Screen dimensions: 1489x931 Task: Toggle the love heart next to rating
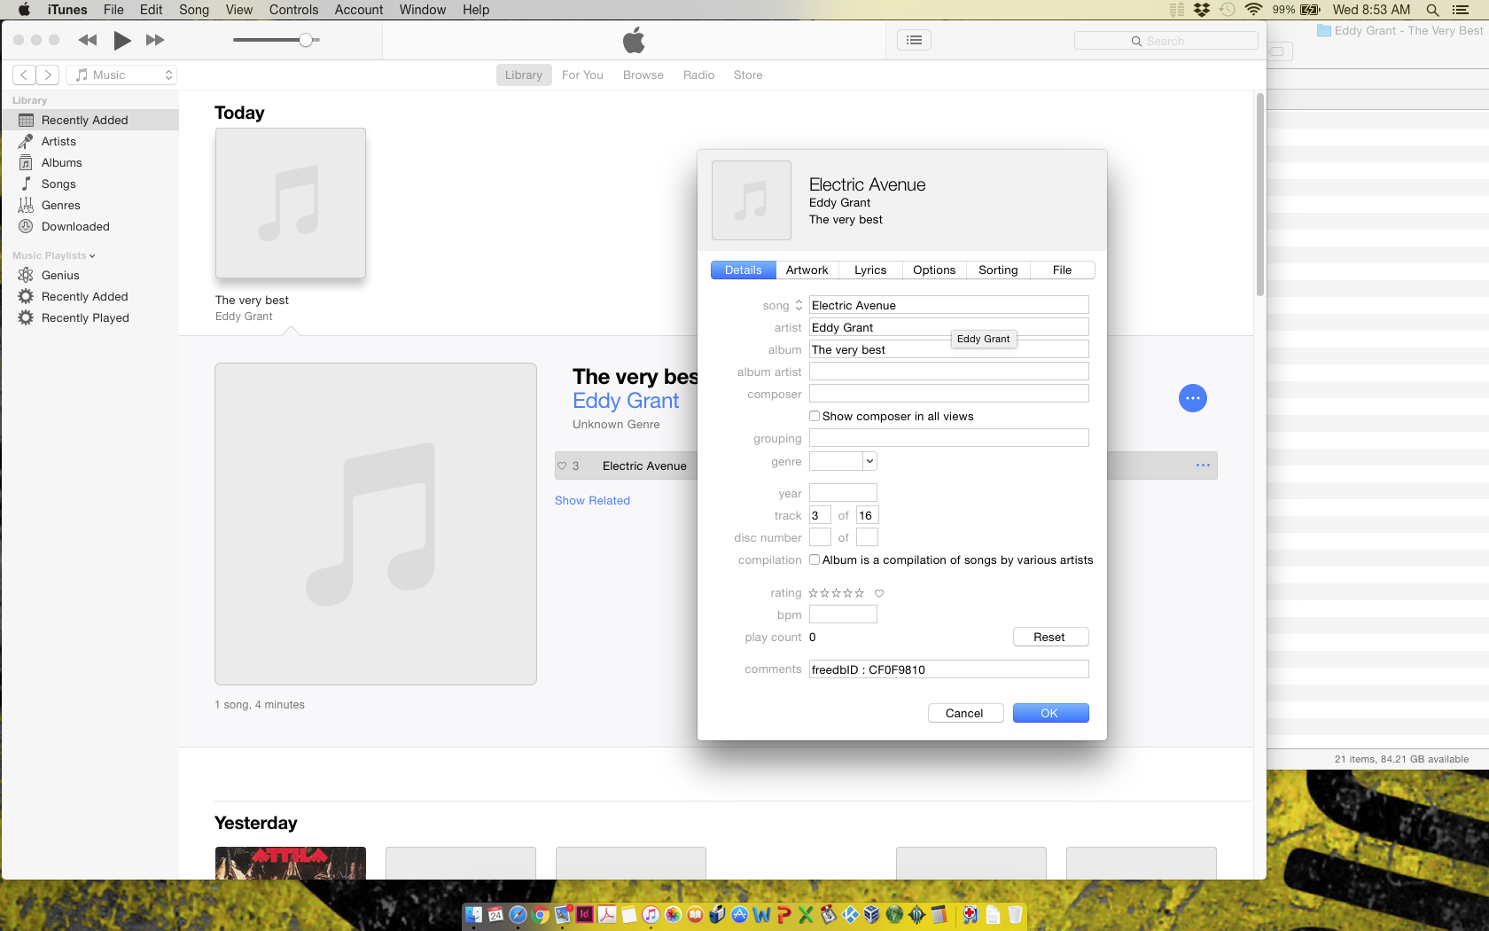[879, 593]
